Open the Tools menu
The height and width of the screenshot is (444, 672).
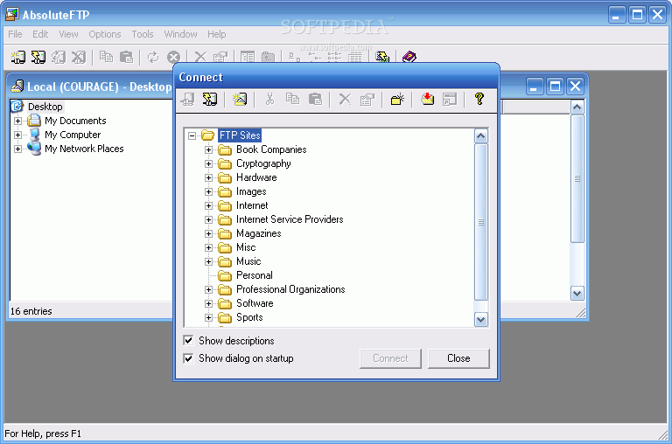pyautogui.click(x=143, y=34)
